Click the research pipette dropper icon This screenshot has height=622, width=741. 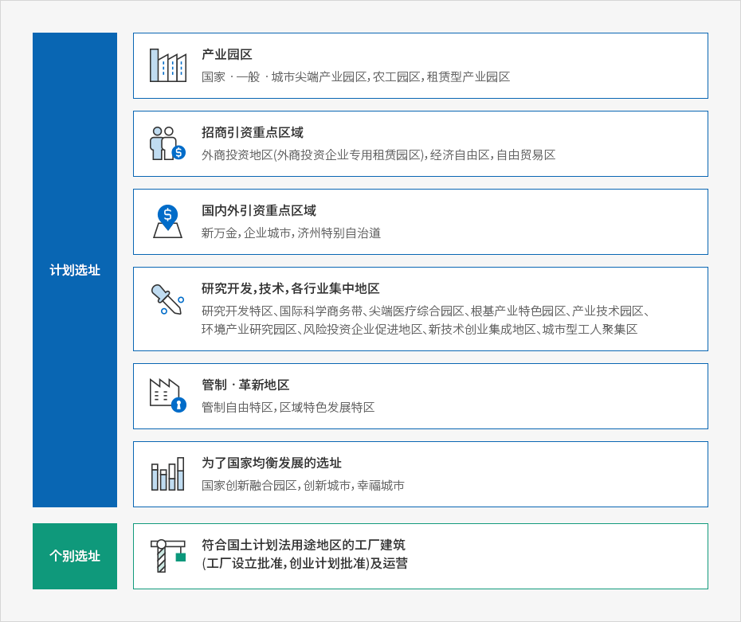167,299
